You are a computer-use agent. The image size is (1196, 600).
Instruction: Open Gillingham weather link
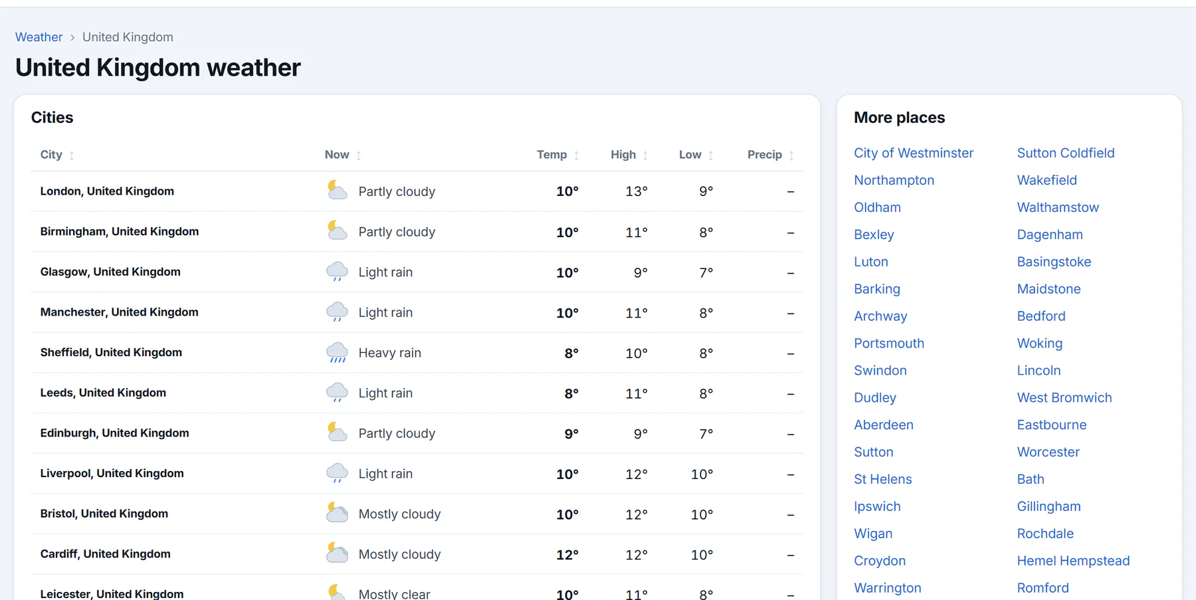pyautogui.click(x=1048, y=506)
